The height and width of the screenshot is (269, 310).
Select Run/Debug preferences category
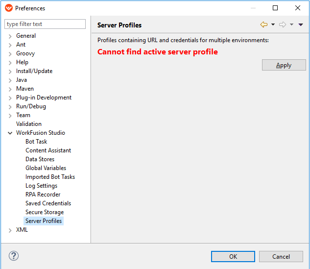[x=31, y=106]
